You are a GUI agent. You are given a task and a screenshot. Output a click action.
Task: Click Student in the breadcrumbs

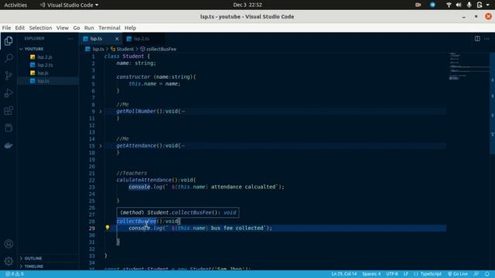coord(125,49)
